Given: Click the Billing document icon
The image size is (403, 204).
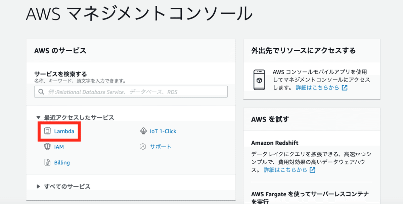Looking at the screenshot, I should 47,162.
